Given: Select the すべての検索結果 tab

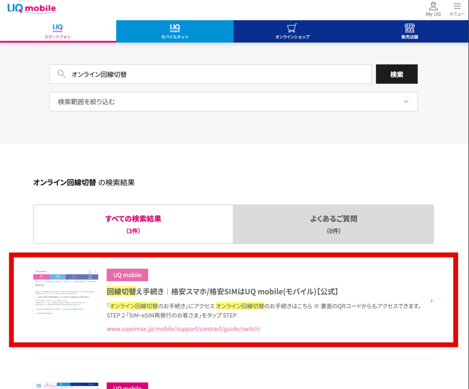Looking at the screenshot, I should point(133,224).
